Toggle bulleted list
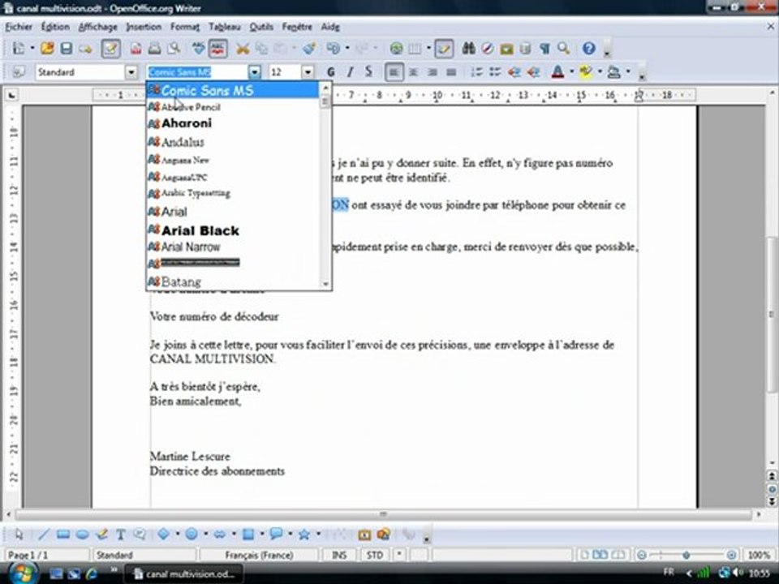Screen dimensions: 779x584 [x=495, y=72]
